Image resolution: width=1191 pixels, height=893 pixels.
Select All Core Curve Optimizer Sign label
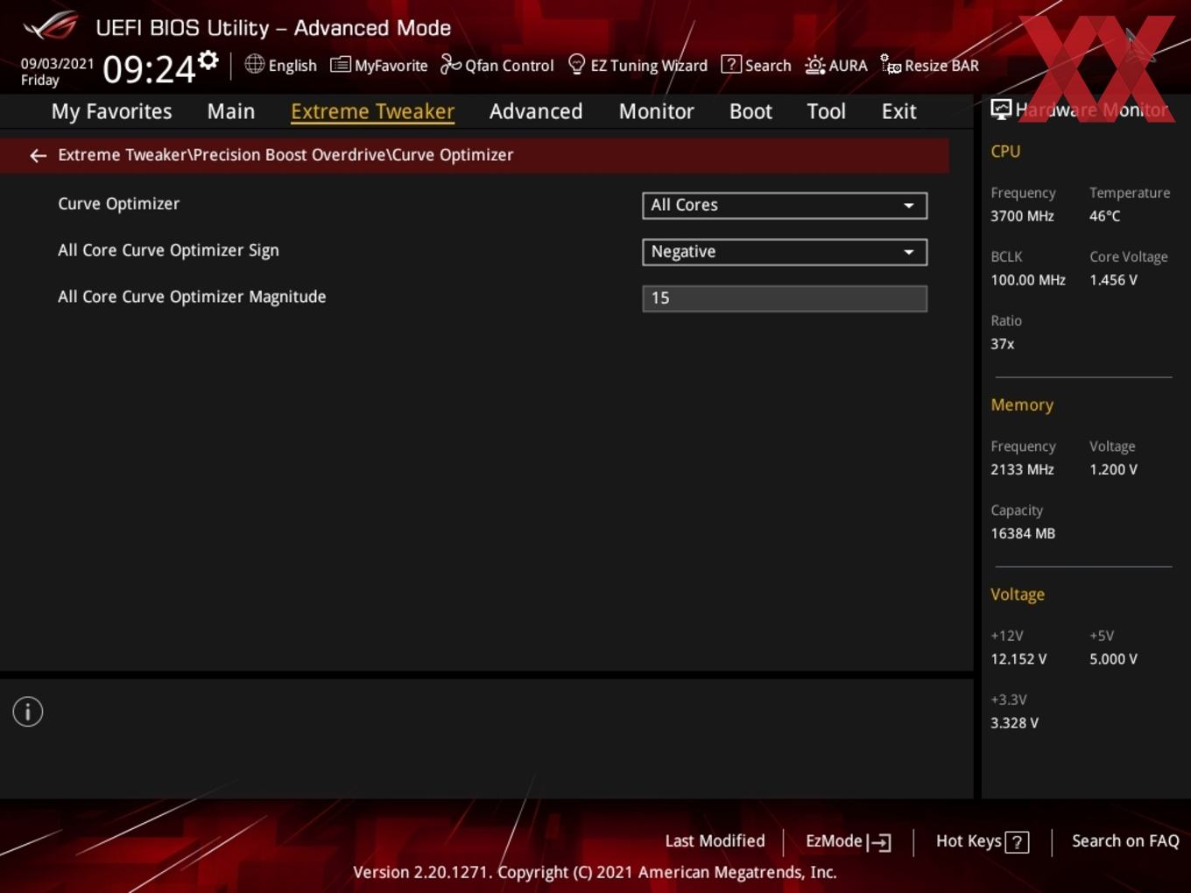click(168, 250)
